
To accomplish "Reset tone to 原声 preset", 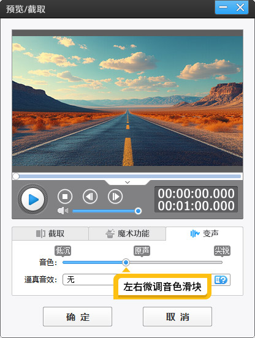I will tap(142, 250).
